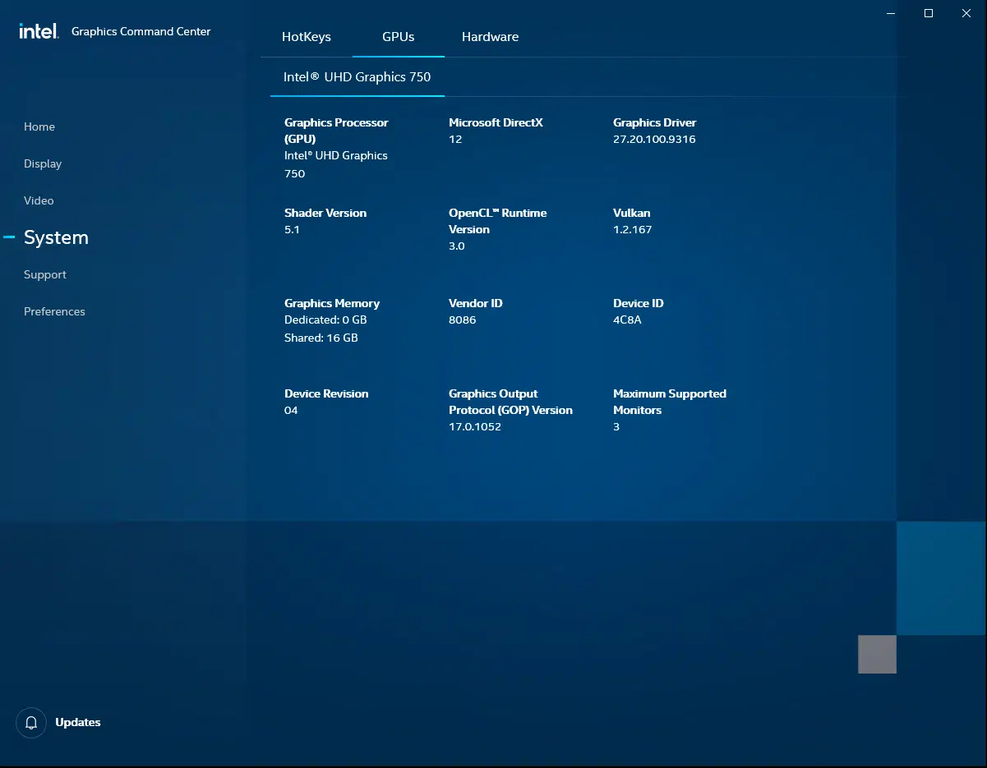Click the Maximum Supported Monitors heading
The image size is (987, 768).
(x=670, y=402)
